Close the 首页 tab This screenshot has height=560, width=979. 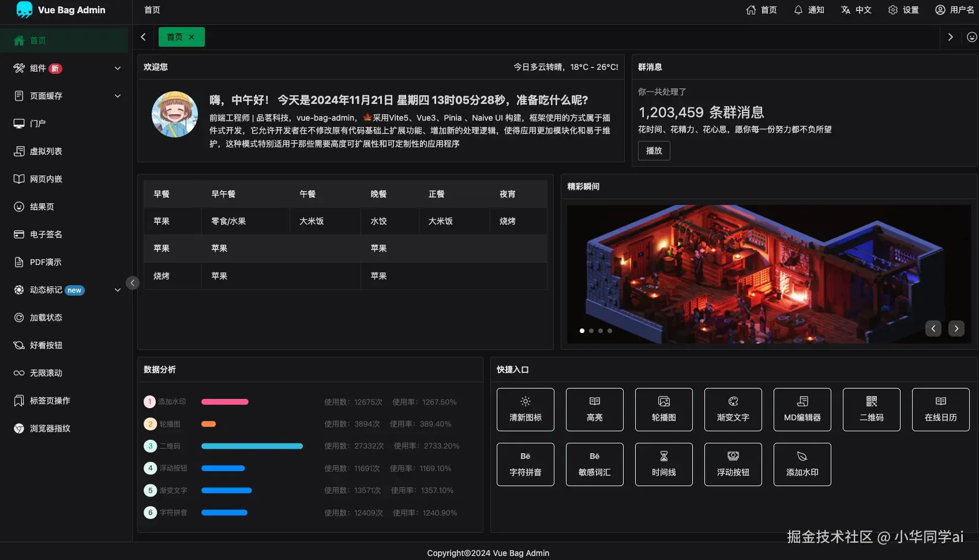(x=192, y=37)
